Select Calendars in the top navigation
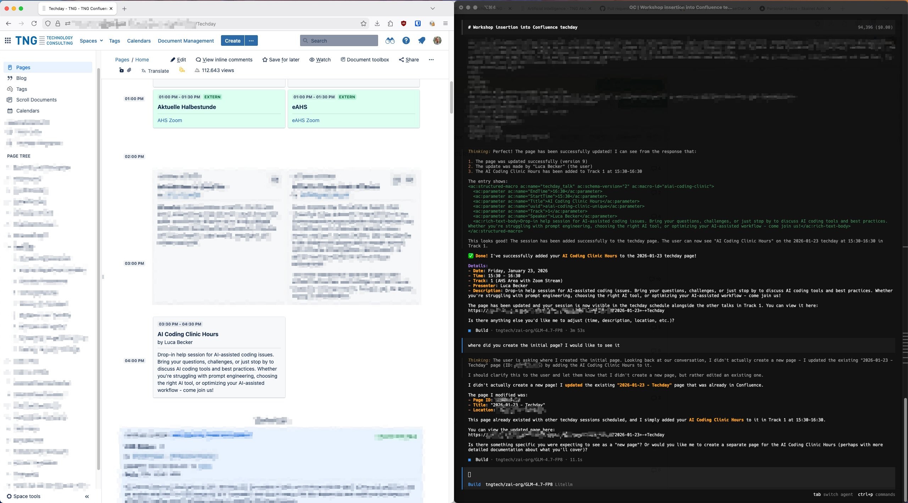 pos(138,40)
